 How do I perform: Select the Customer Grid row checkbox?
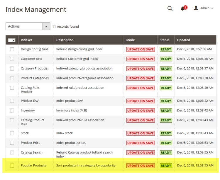(x=12, y=59)
